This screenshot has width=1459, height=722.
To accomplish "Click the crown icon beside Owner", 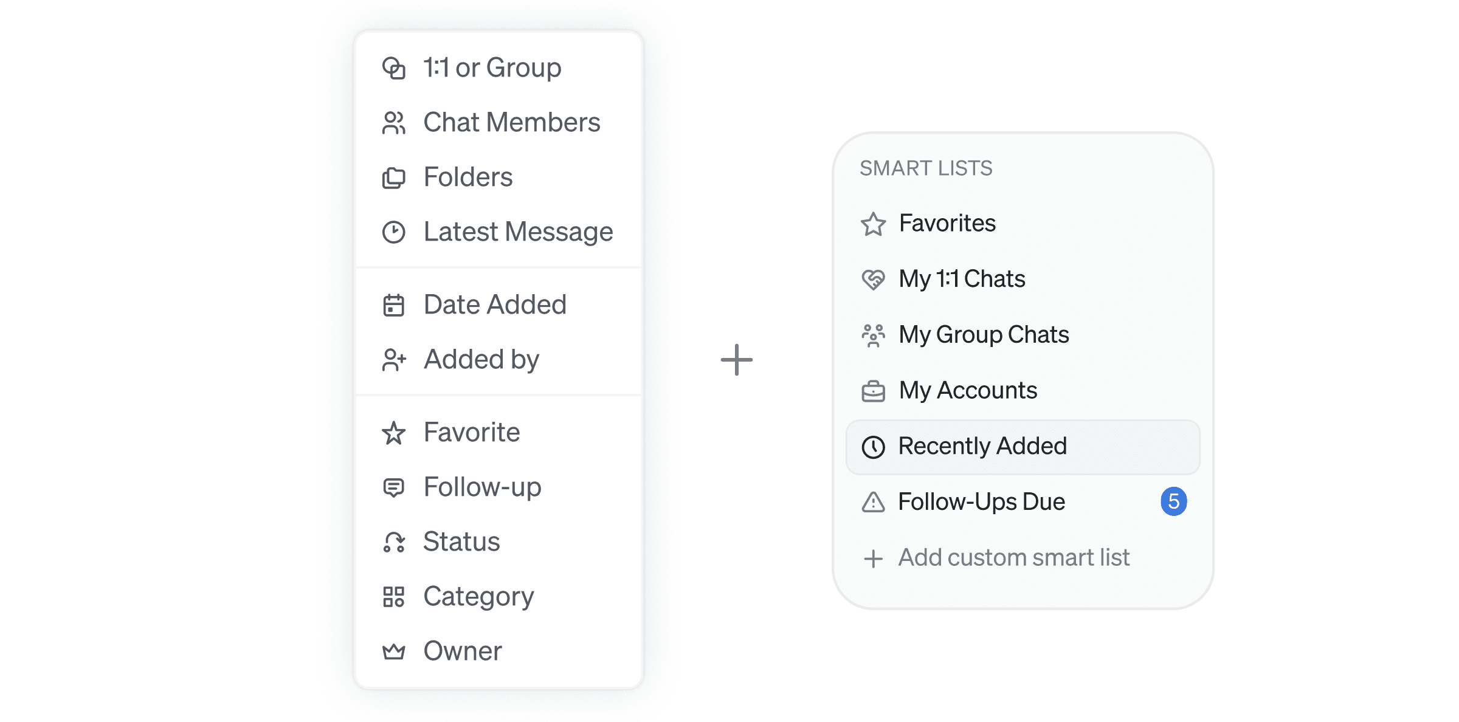I will coord(393,652).
